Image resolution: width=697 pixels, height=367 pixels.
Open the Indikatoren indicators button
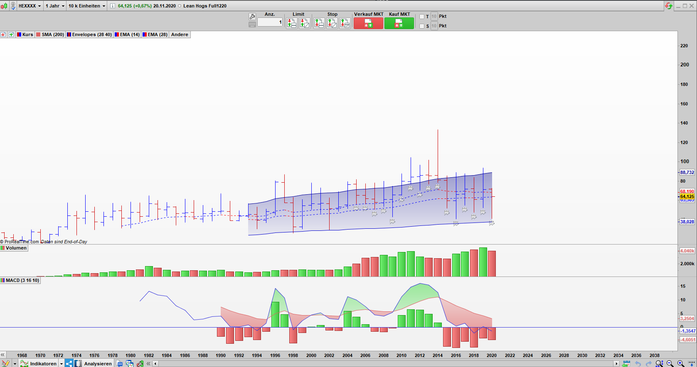pyautogui.click(x=43, y=364)
